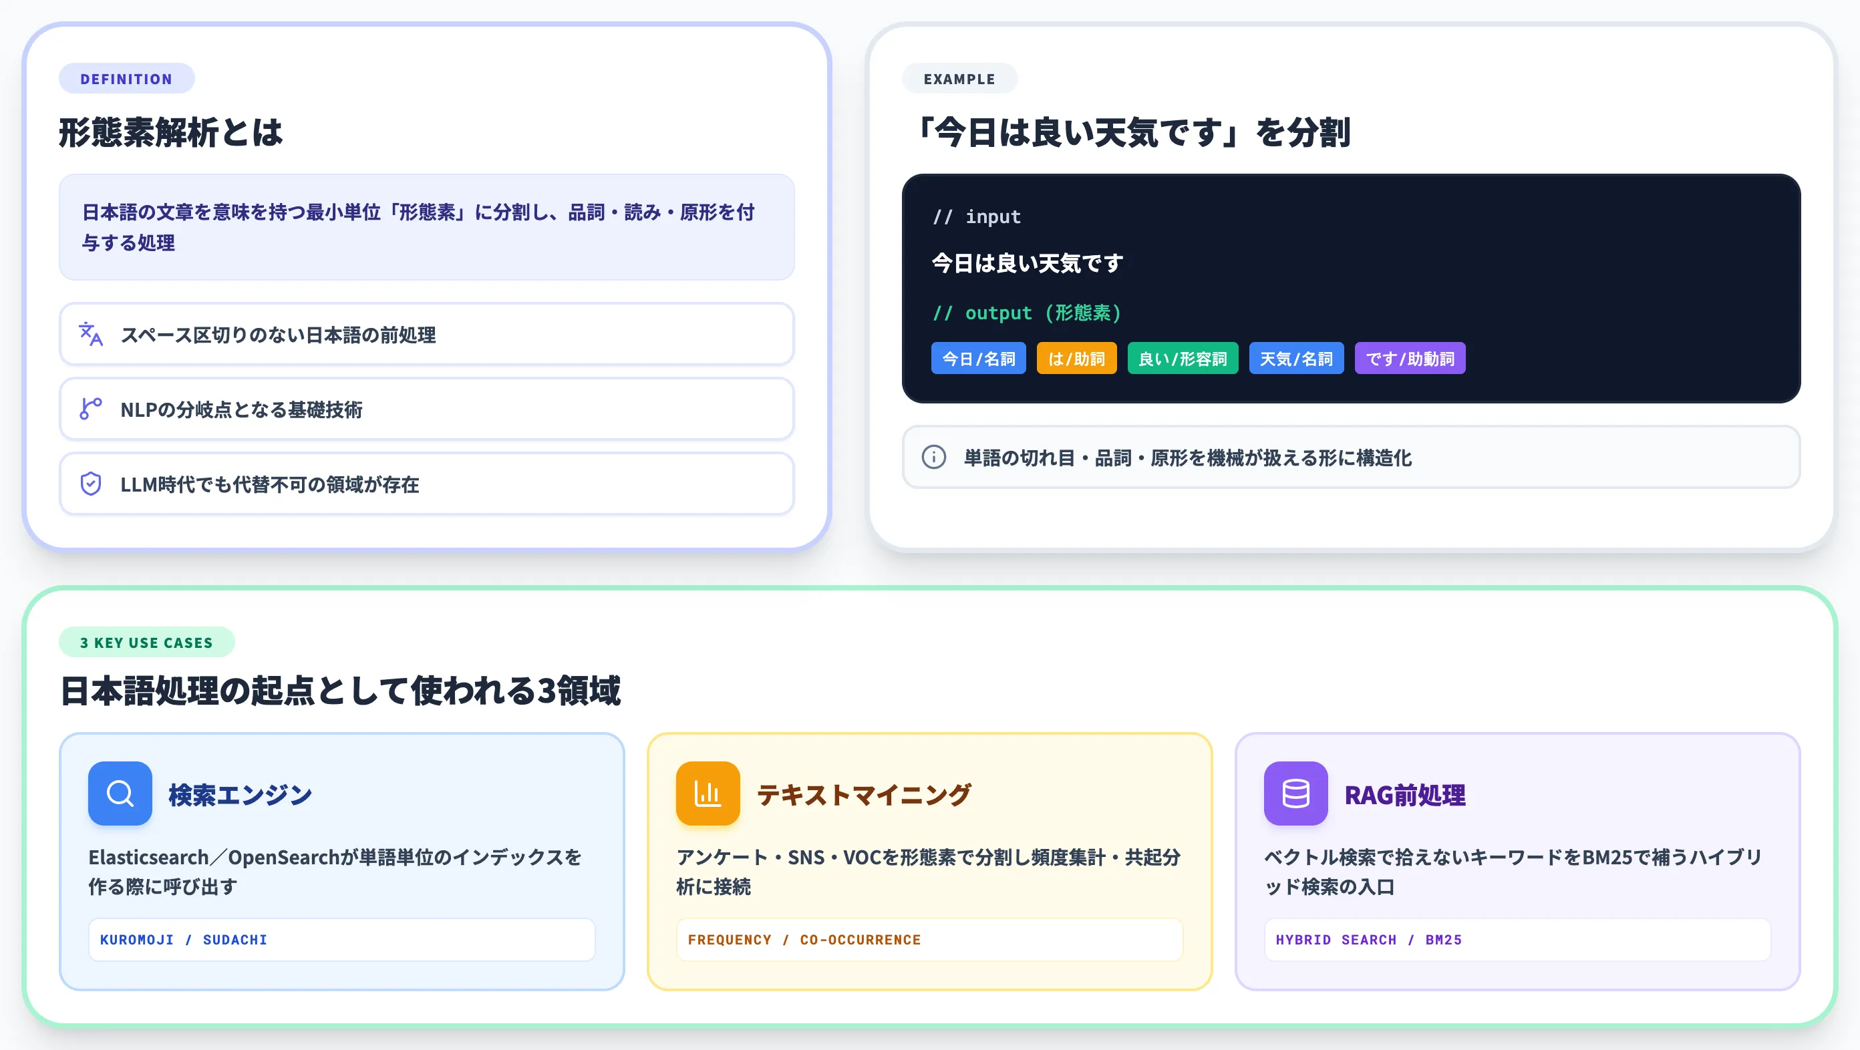Click the HYBRID SEARCH / BM25 tag
The height and width of the screenshot is (1050, 1860).
click(1517, 940)
